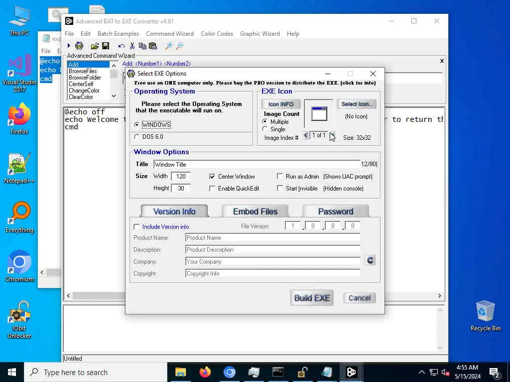Click the Undo arrow toolbar icon
The width and height of the screenshot is (510, 382).
coord(122,46)
